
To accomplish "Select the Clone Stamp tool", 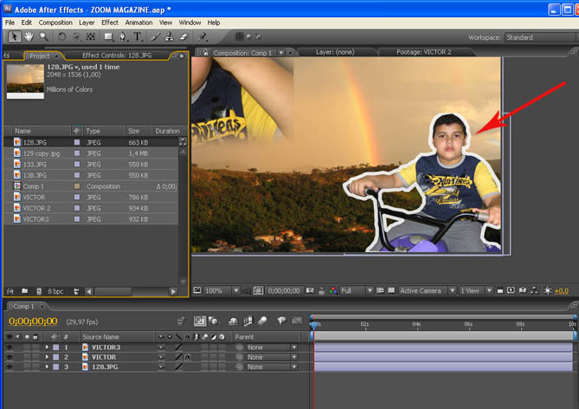I will click(167, 37).
